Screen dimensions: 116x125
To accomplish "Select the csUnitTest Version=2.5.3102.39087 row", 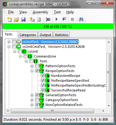I will [50, 42].
